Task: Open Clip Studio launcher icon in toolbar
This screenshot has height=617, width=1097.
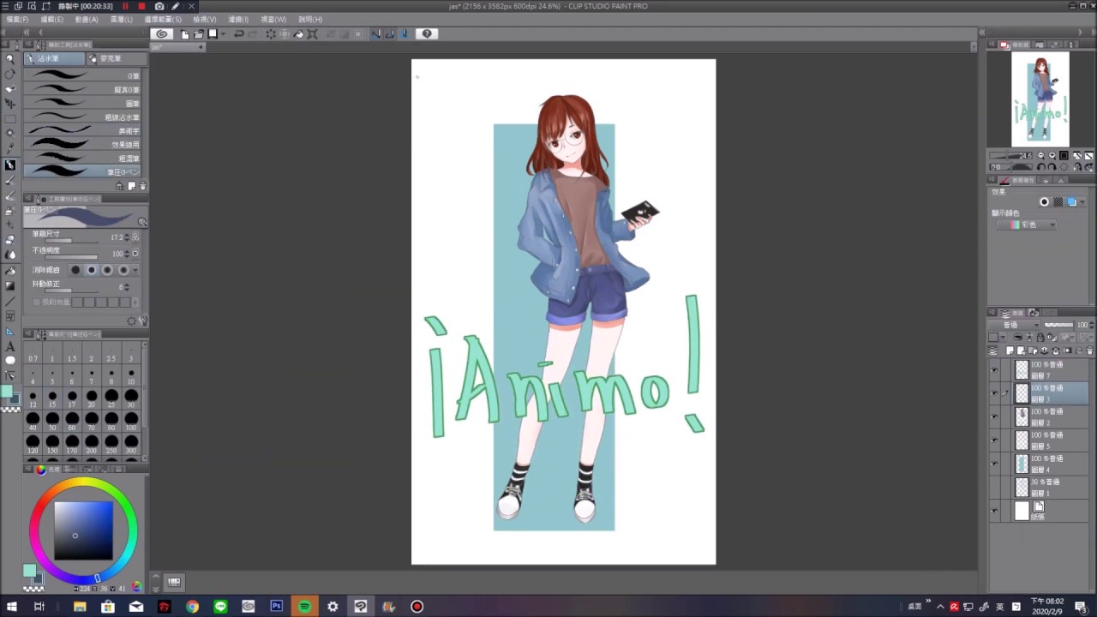Action: tap(162, 34)
